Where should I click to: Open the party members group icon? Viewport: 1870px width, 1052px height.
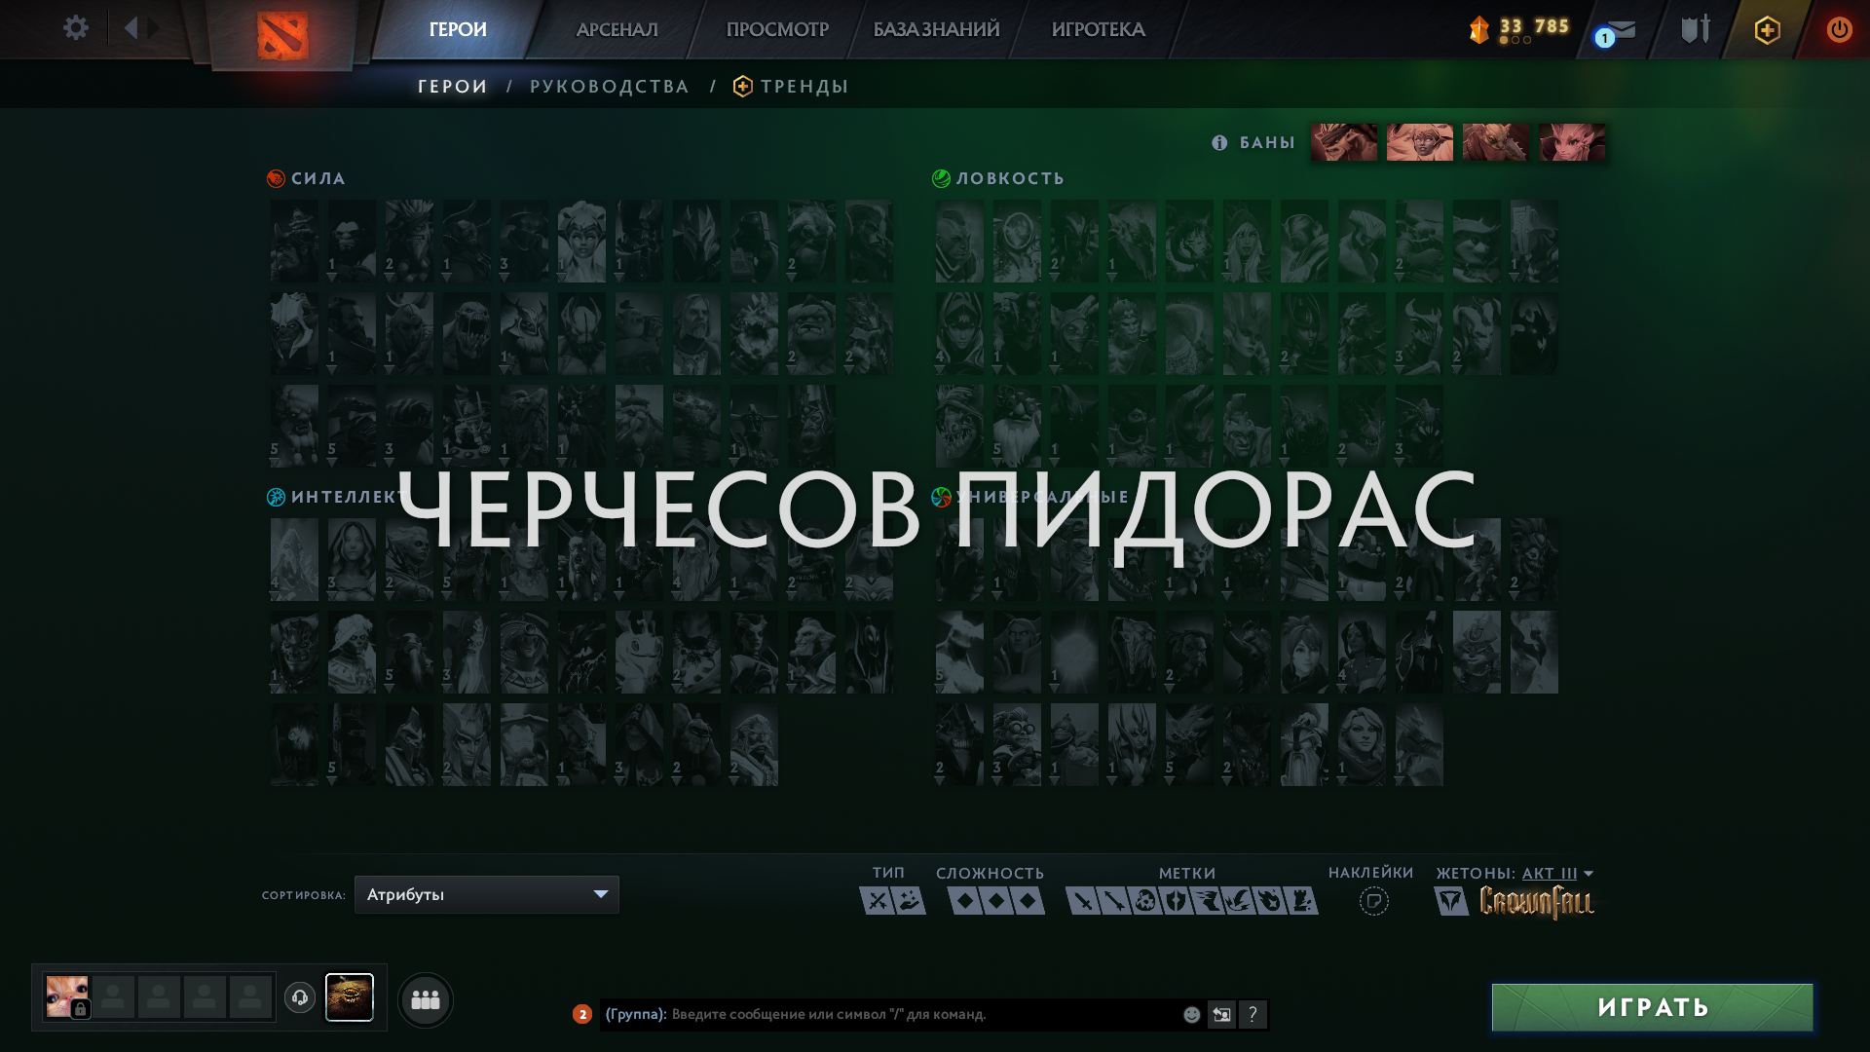click(426, 999)
